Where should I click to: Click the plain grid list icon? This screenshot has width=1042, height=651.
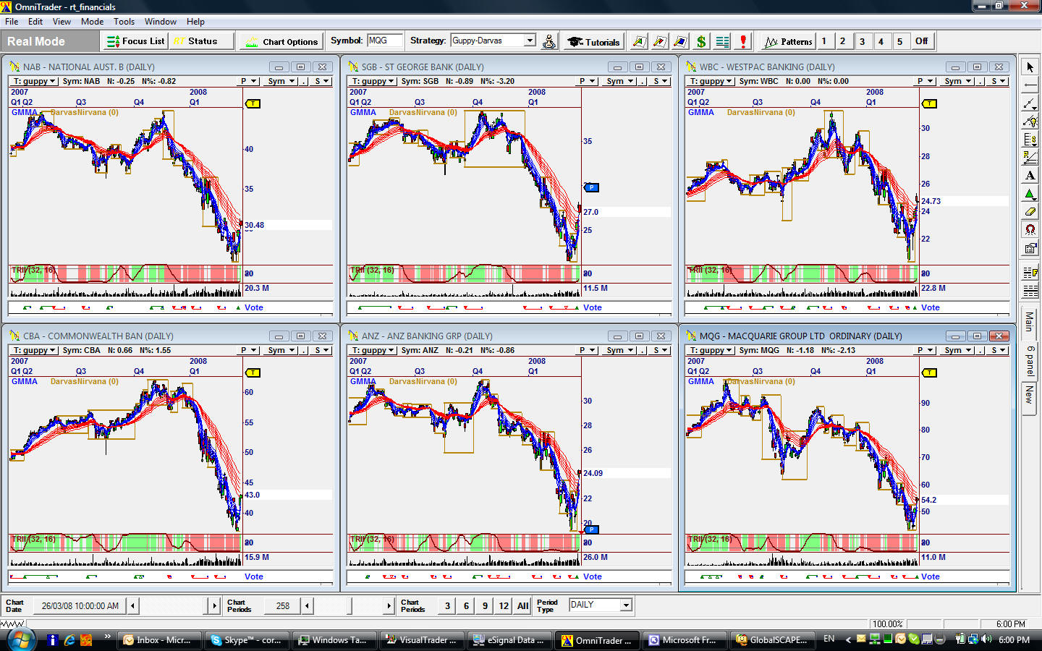tap(1030, 292)
